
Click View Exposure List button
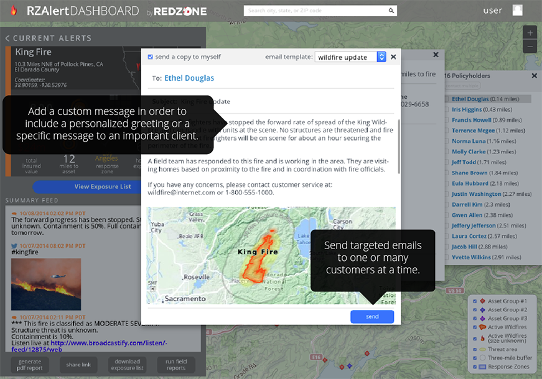tap(102, 187)
